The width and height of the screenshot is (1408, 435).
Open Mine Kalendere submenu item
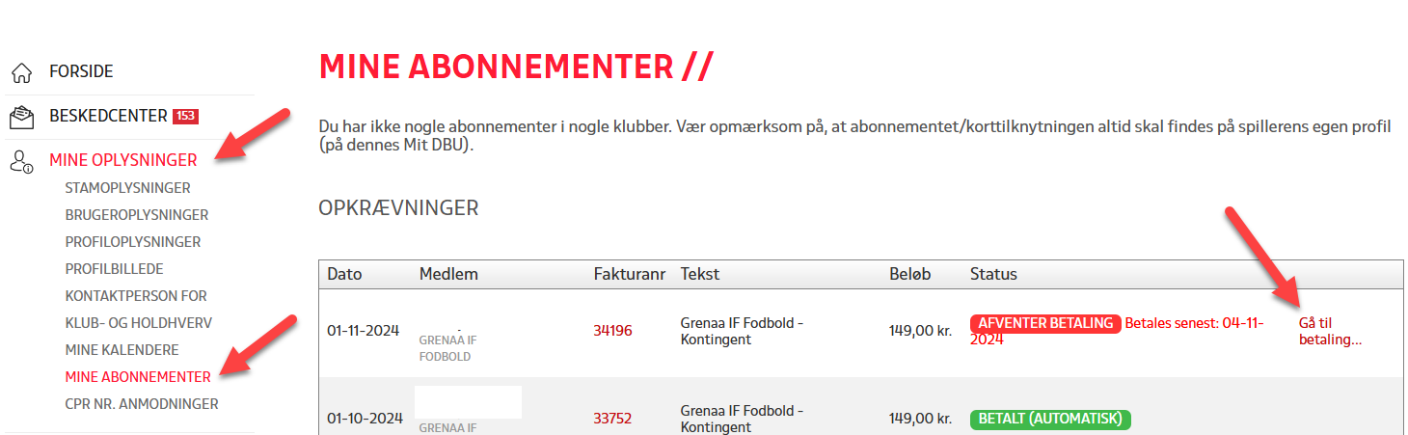122,350
